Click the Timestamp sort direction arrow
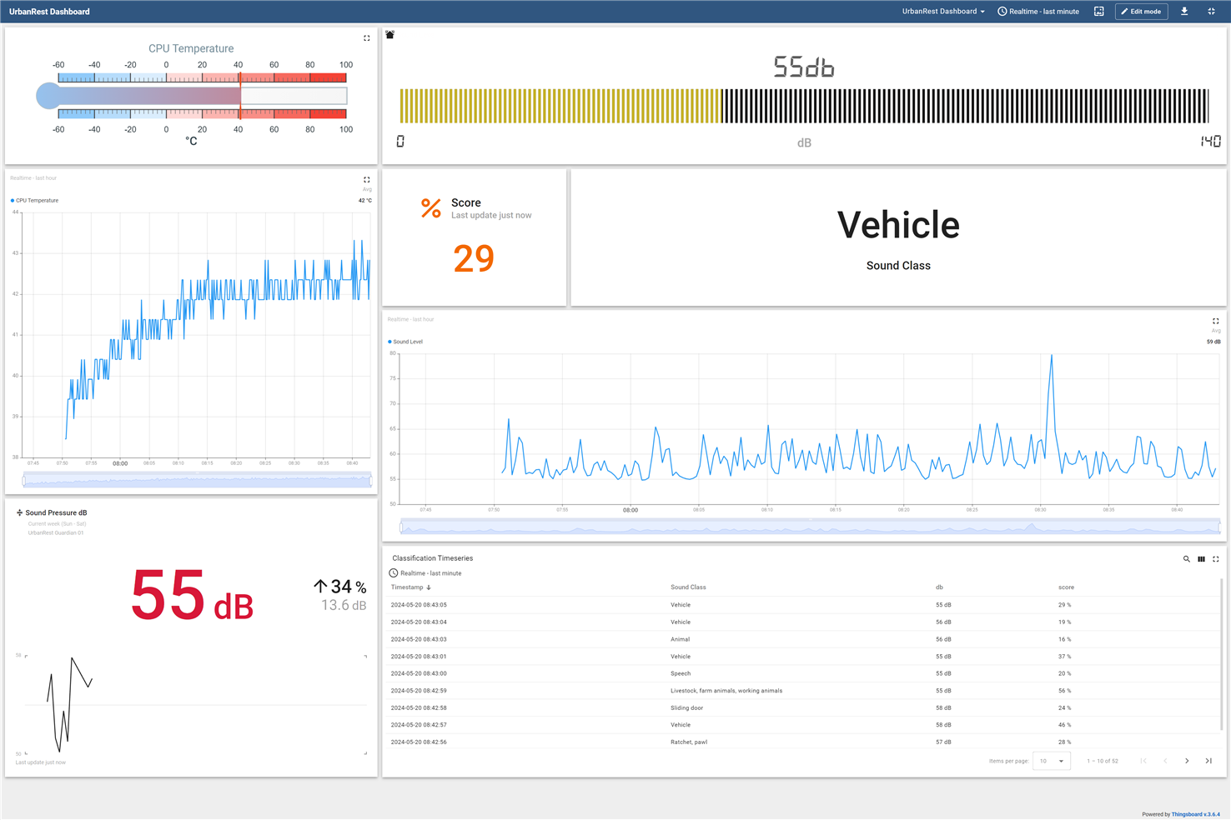 (x=429, y=587)
